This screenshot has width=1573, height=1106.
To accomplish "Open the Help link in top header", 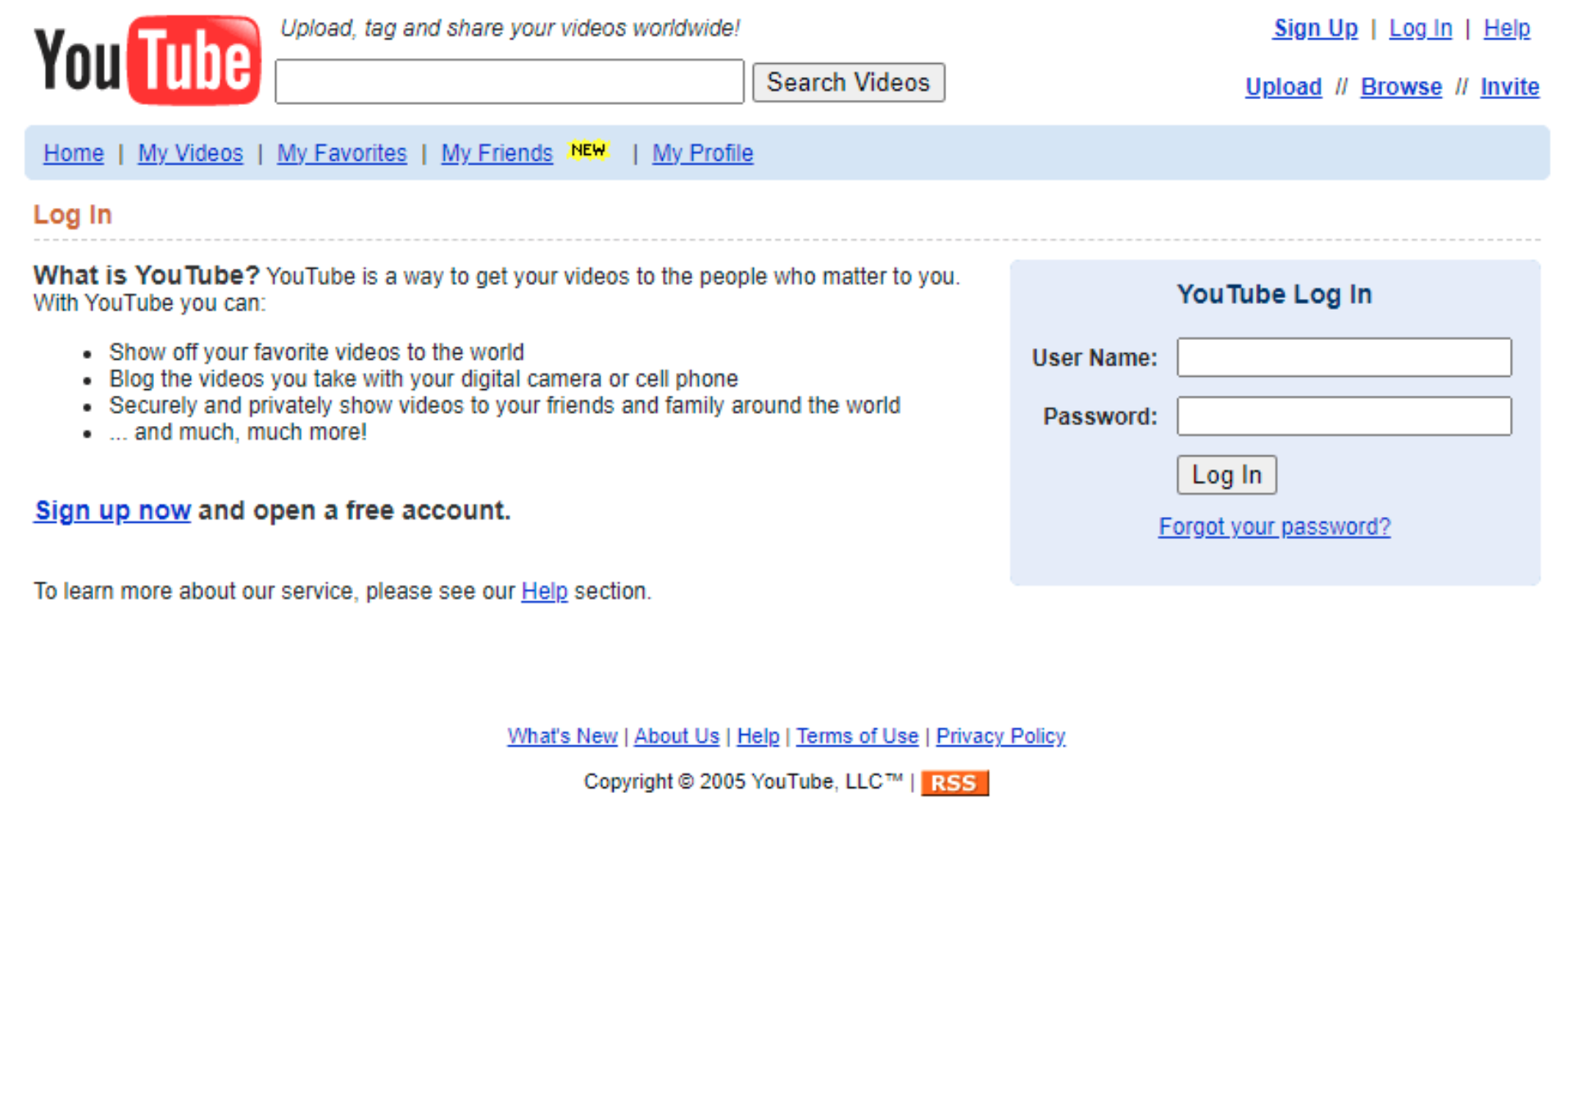I will click(x=1507, y=28).
